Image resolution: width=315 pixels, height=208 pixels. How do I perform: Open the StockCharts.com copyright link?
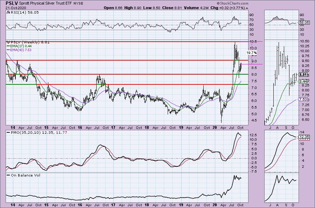tap(232, 3)
